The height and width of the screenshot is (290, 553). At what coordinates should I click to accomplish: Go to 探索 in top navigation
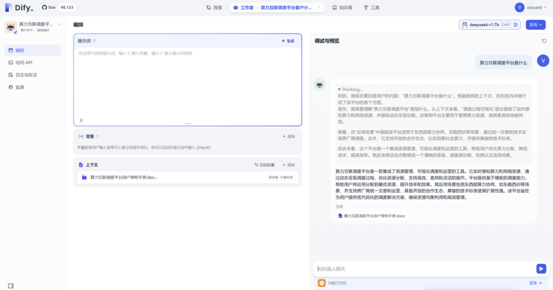point(215,7)
